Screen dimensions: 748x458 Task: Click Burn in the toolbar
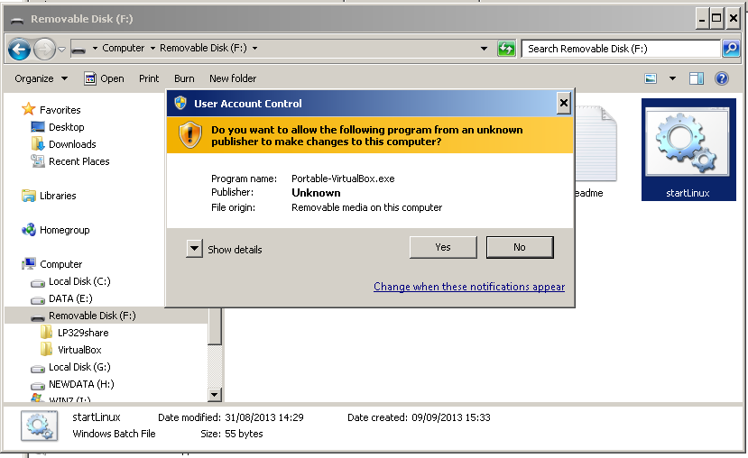[184, 78]
